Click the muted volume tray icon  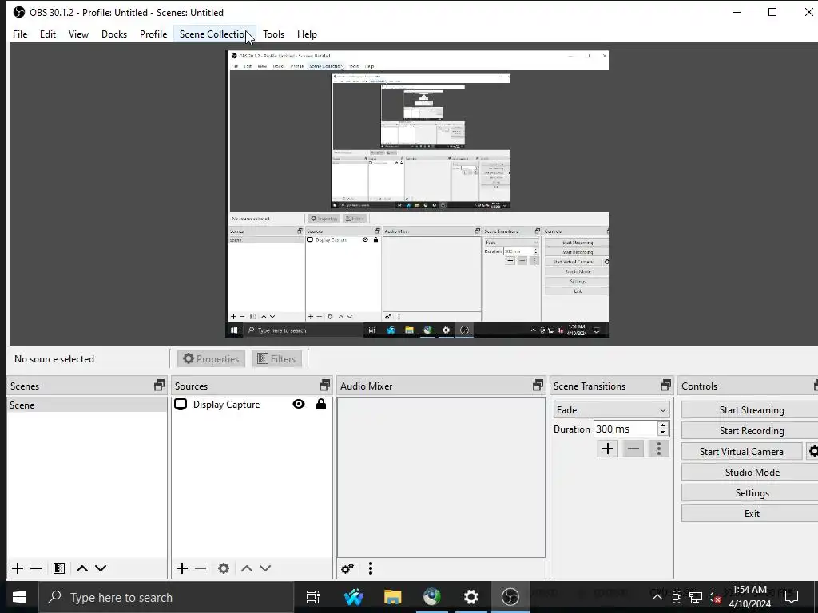point(714,597)
